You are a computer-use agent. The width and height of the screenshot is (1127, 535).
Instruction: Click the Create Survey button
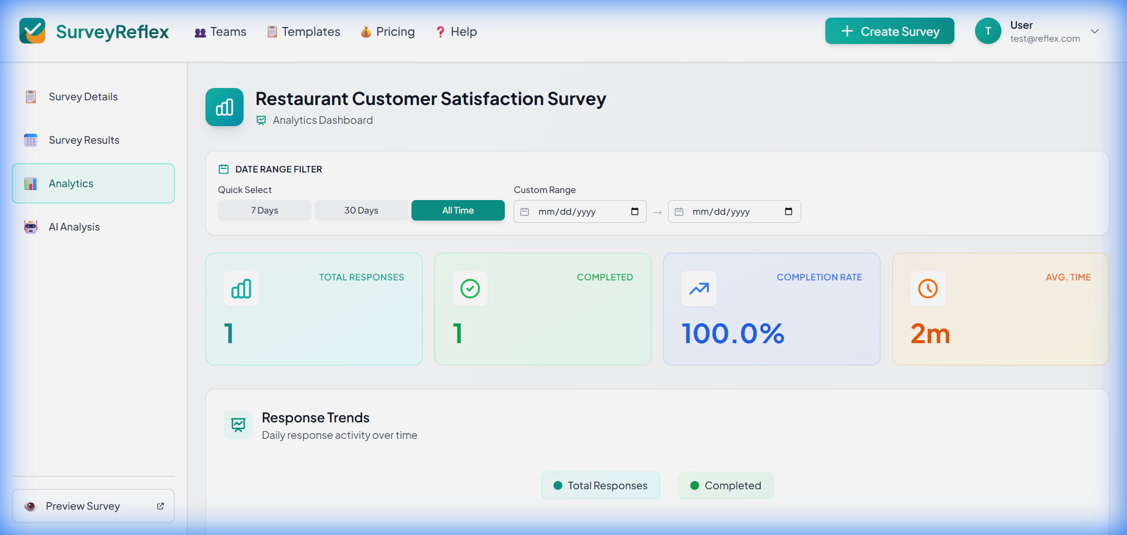click(889, 31)
